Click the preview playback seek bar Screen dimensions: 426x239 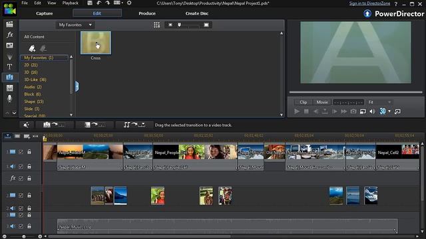click(x=356, y=92)
